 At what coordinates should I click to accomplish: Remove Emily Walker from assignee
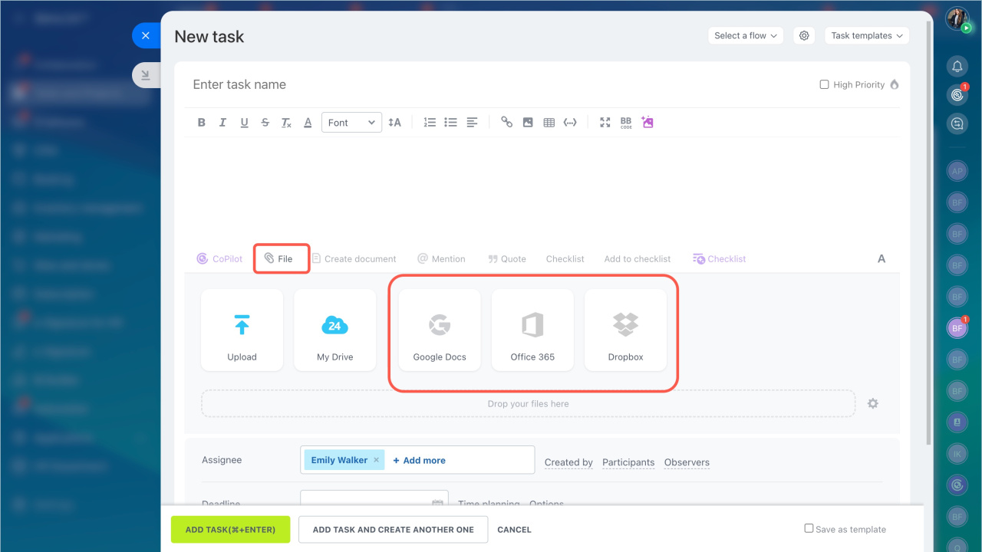pyautogui.click(x=376, y=460)
